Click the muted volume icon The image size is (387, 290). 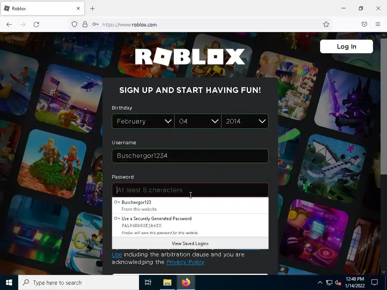338,282
